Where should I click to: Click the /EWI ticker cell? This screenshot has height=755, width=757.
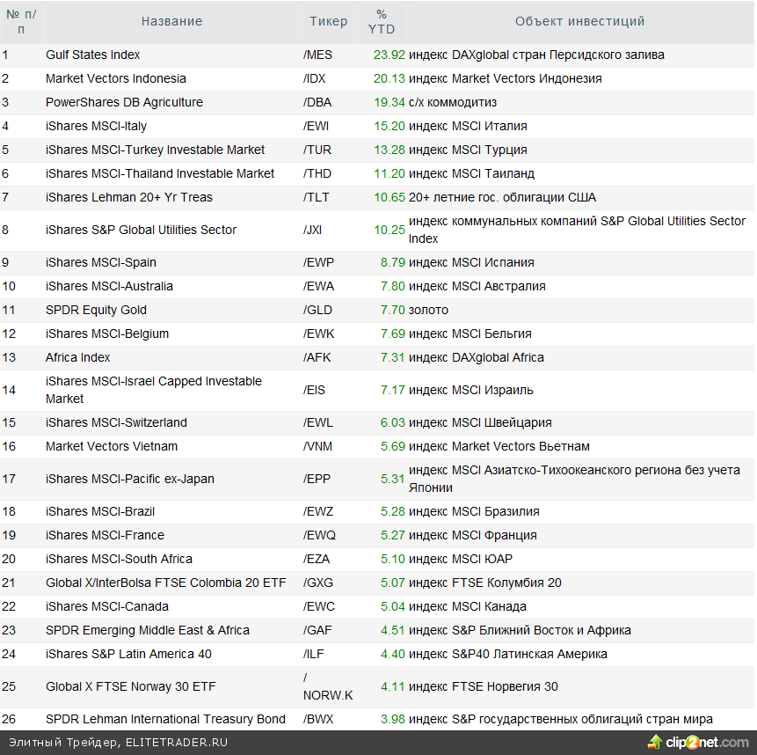click(x=316, y=126)
